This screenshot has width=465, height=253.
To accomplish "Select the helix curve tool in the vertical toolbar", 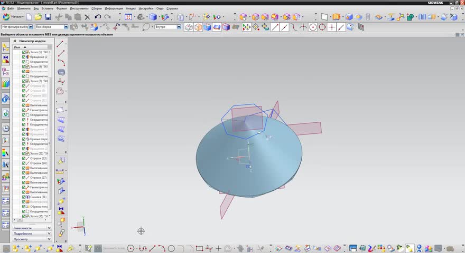I will 61,72.
